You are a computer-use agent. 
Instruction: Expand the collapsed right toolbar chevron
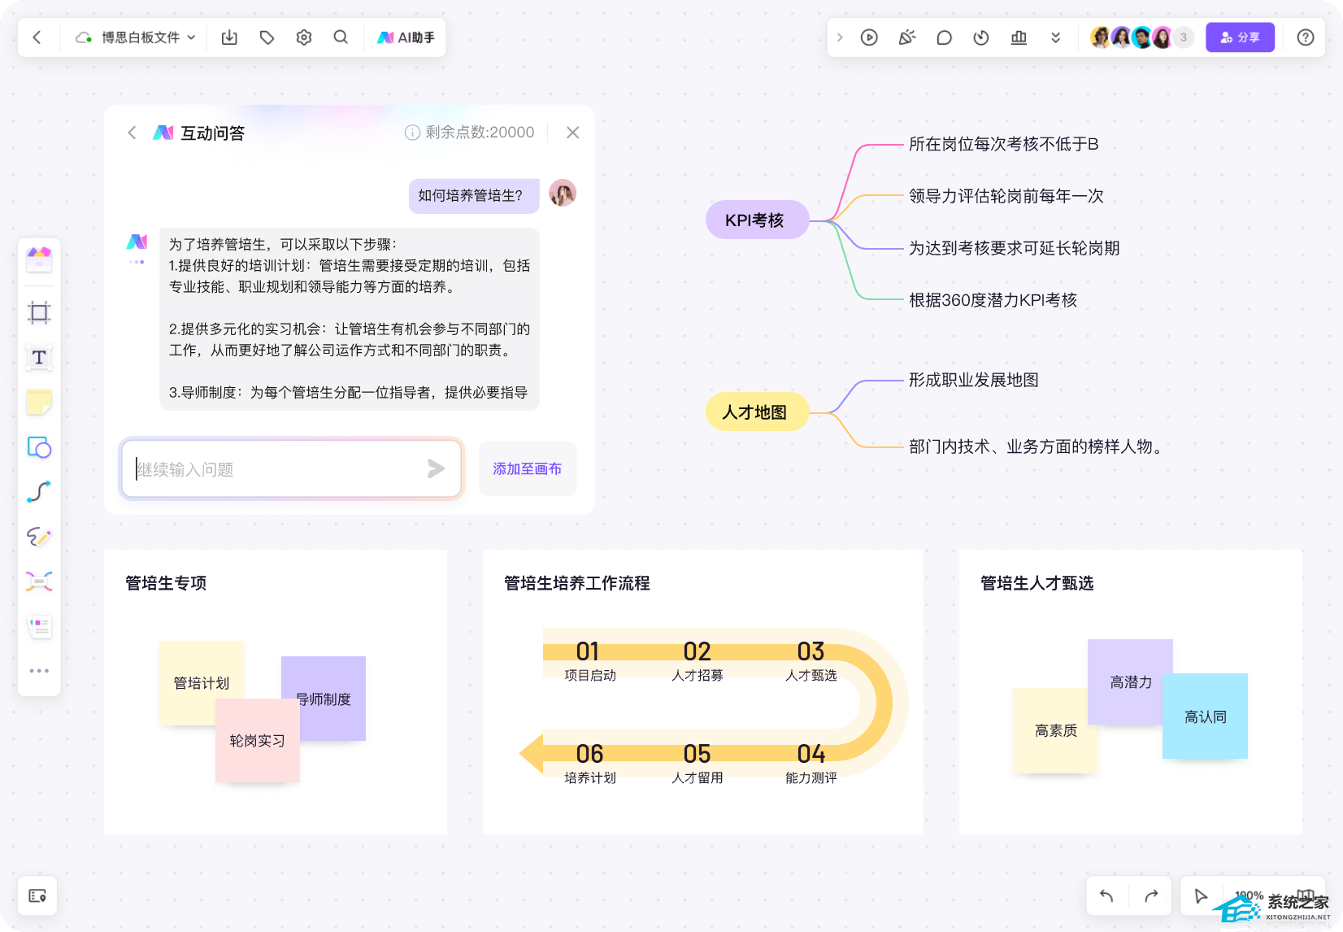[x=840, y=37]
